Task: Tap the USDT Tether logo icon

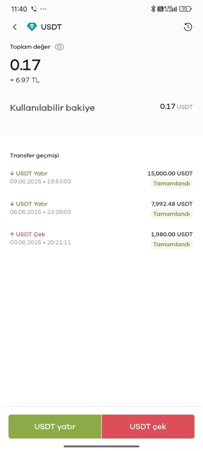Action: [x=32, y=27]
